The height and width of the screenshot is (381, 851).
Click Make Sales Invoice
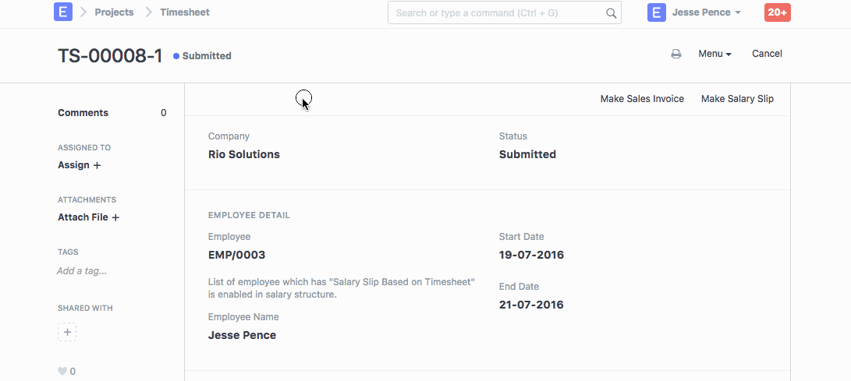642,99
